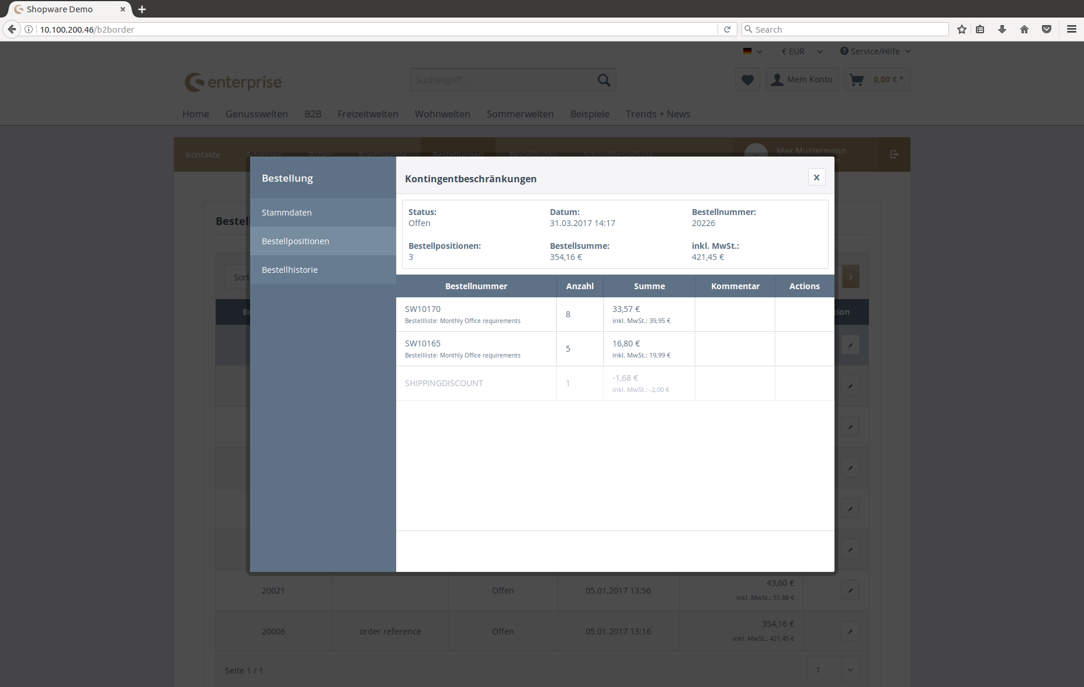Open the browser hamburger menu

tap(1071, 29)
